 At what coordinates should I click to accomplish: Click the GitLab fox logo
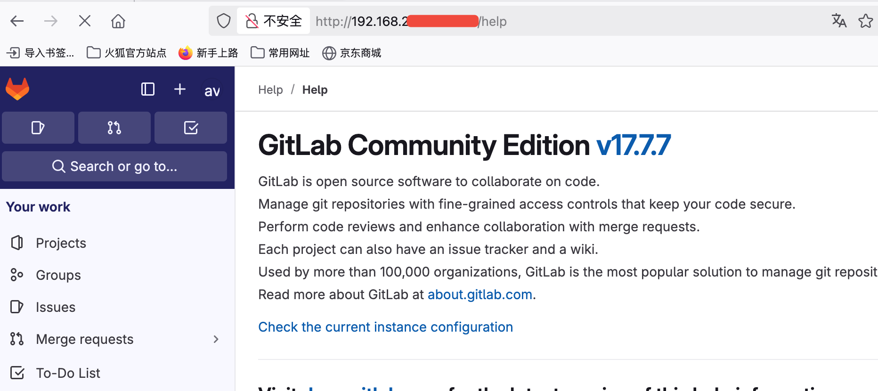(x=17, y=89)
